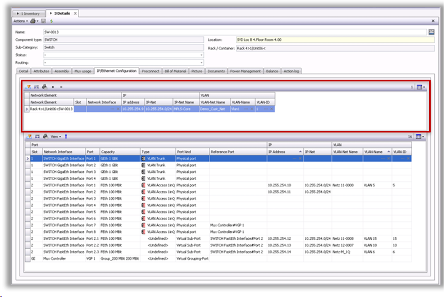Close the 3 Details tab with its x
Image resolution: width=447 pixels, height=297 pixels.
[x=75, y=13]
